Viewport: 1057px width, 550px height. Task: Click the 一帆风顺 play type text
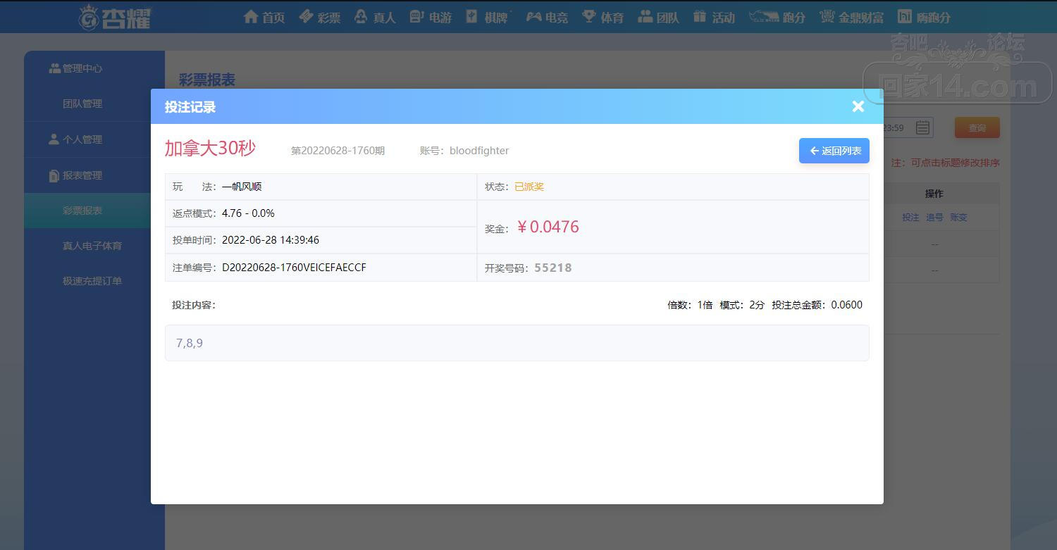242,187
